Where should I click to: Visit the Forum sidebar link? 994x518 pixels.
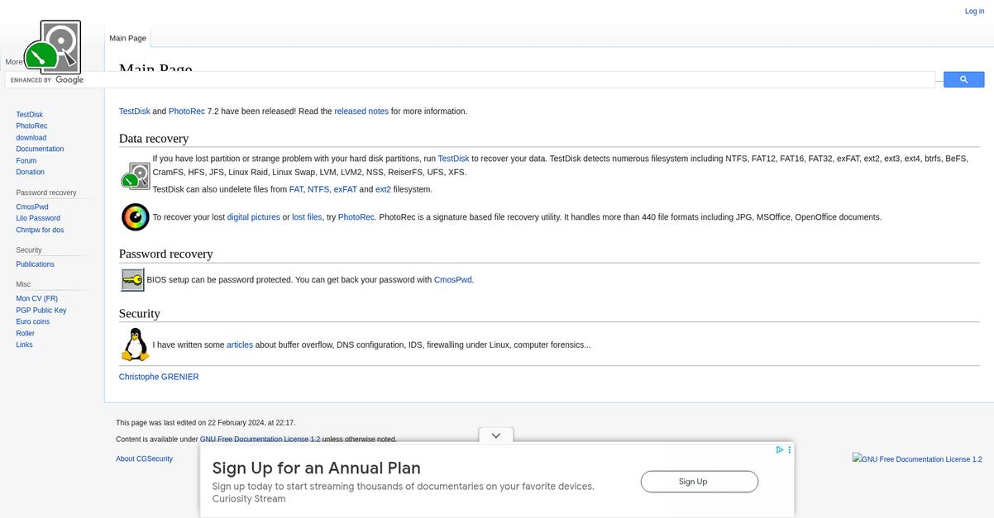click(x=26, y=161)
